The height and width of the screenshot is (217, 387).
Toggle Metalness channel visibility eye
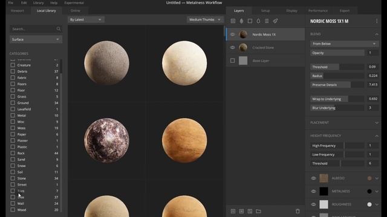coord(313,191)
